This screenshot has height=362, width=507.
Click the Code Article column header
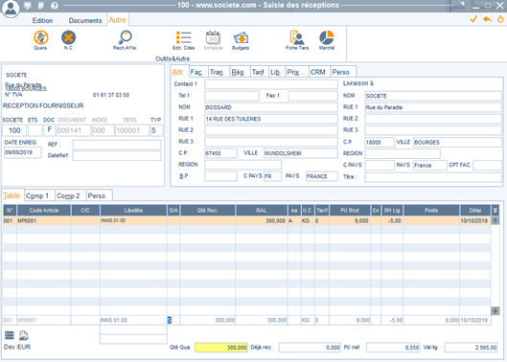(44, 211)
